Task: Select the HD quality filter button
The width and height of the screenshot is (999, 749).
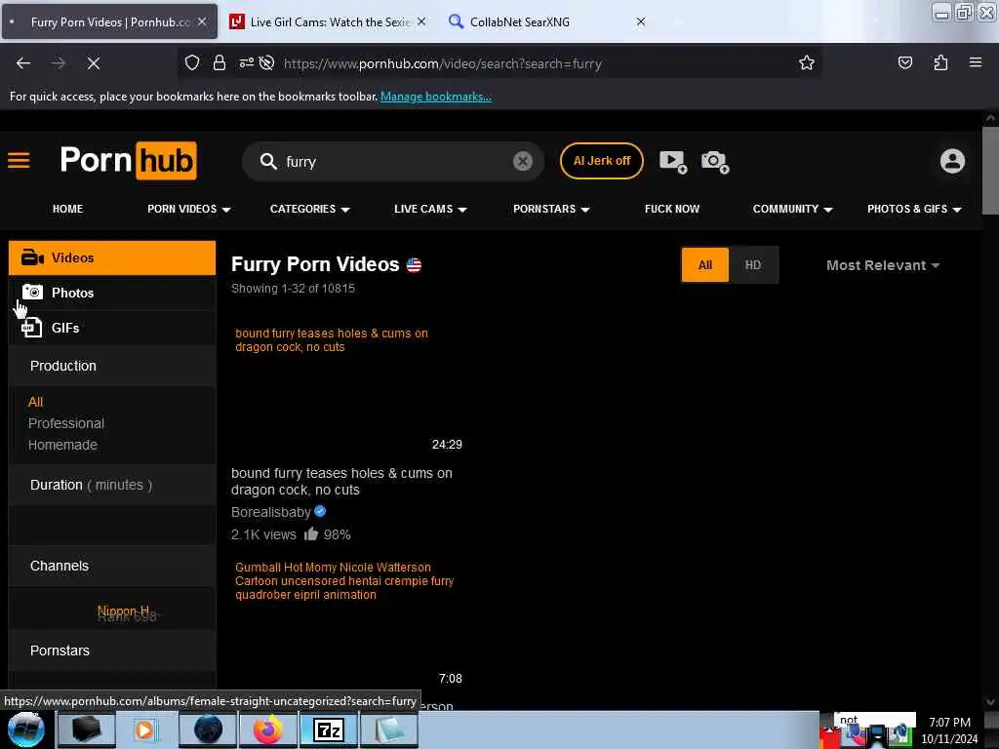Action: 753,265
